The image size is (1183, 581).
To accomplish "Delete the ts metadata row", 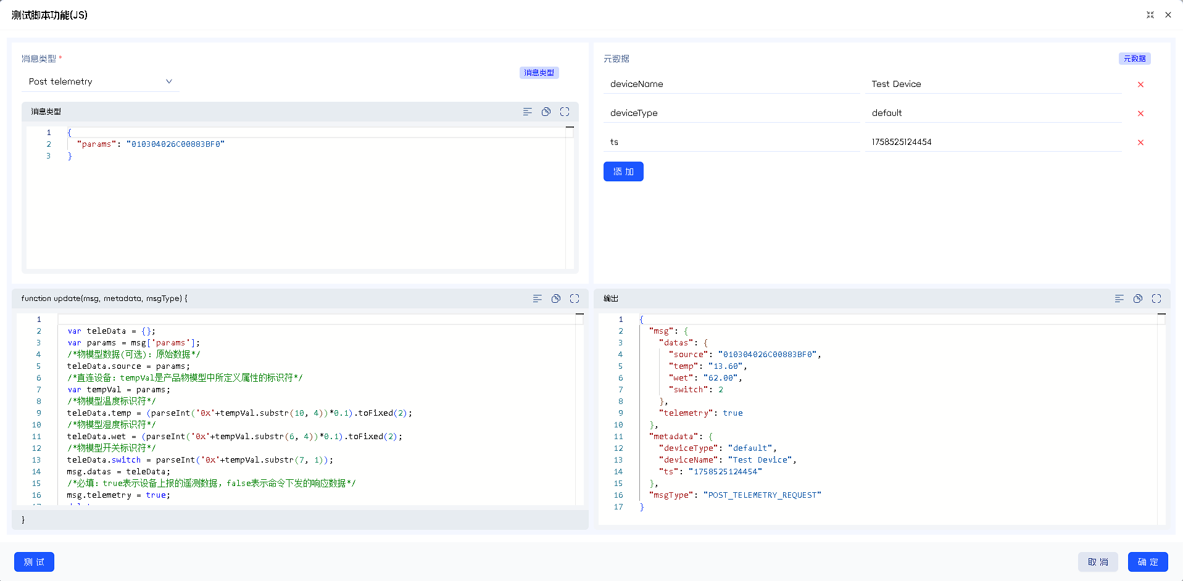I will click(x=1140, y=142).
